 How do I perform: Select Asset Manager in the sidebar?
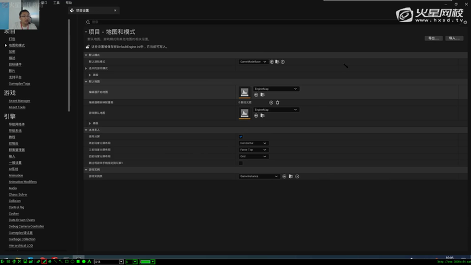[19, 101]
